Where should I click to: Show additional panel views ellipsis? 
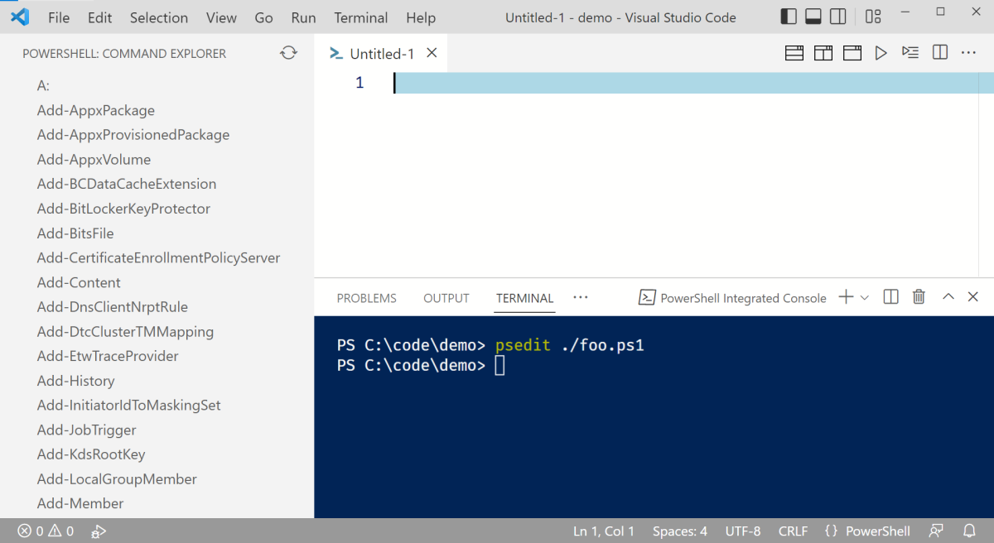580,297
